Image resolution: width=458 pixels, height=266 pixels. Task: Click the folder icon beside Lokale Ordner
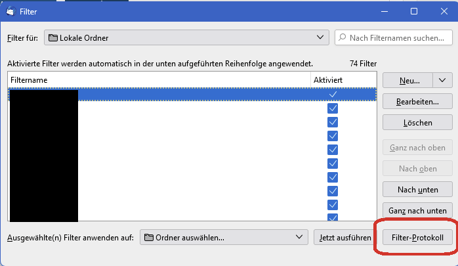point(53,38)
